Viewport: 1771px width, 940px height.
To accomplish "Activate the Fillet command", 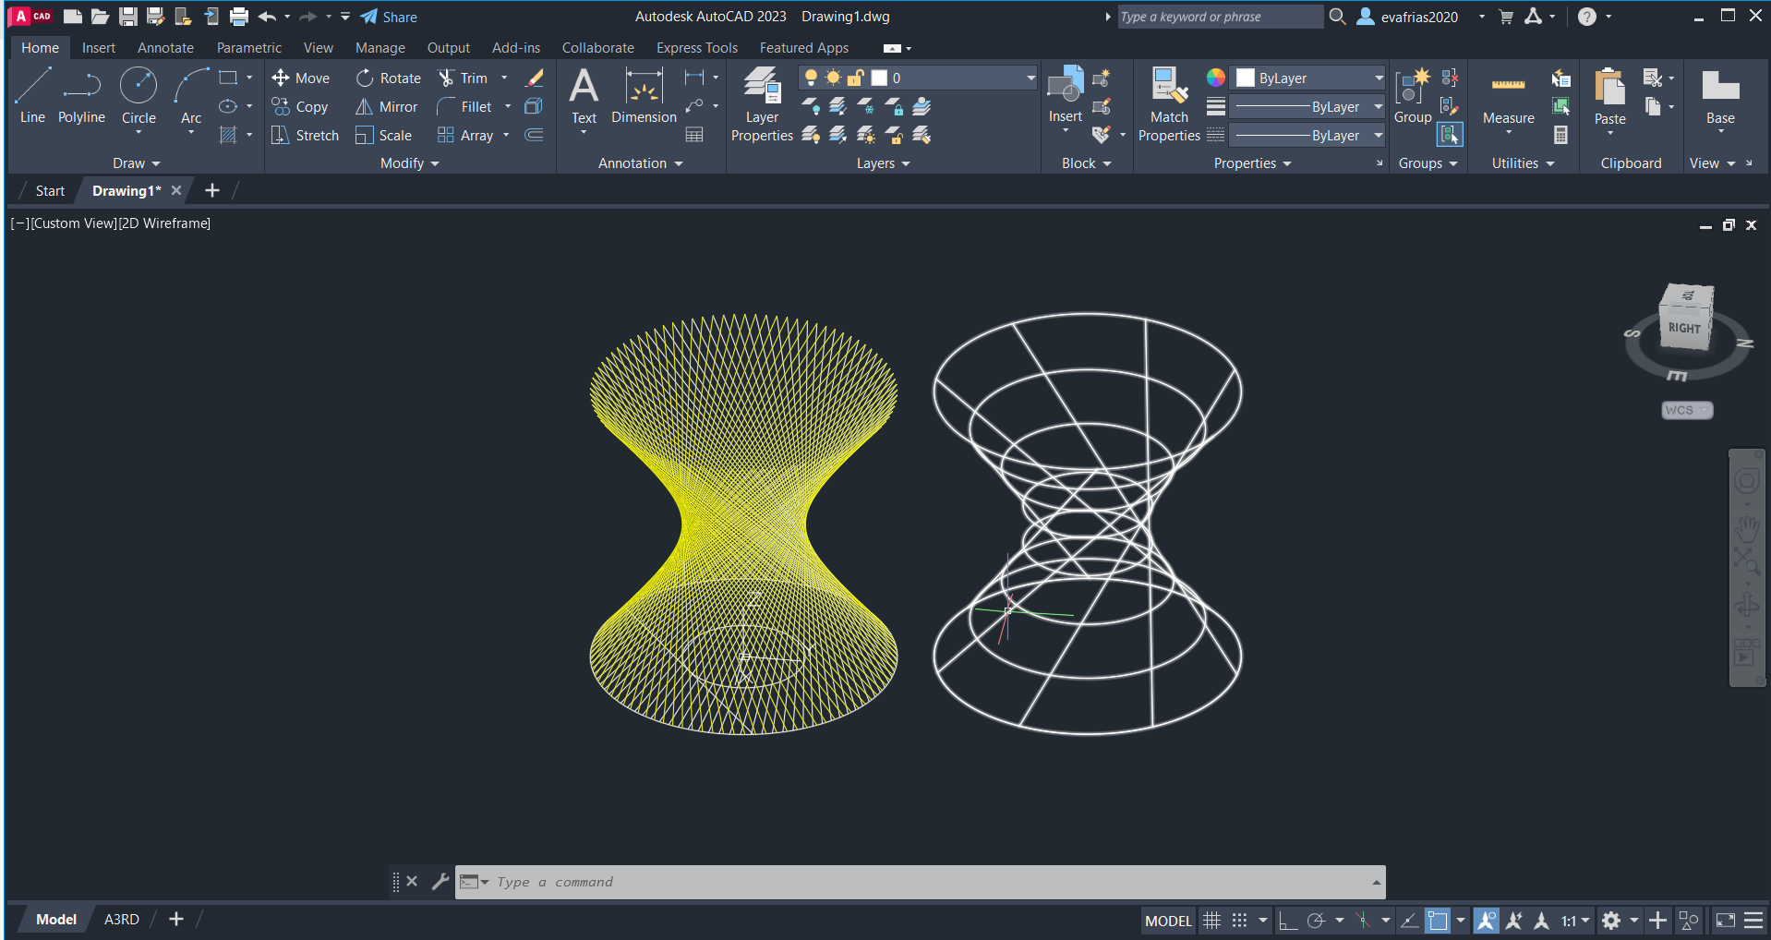I will click(x=464, y=107).
